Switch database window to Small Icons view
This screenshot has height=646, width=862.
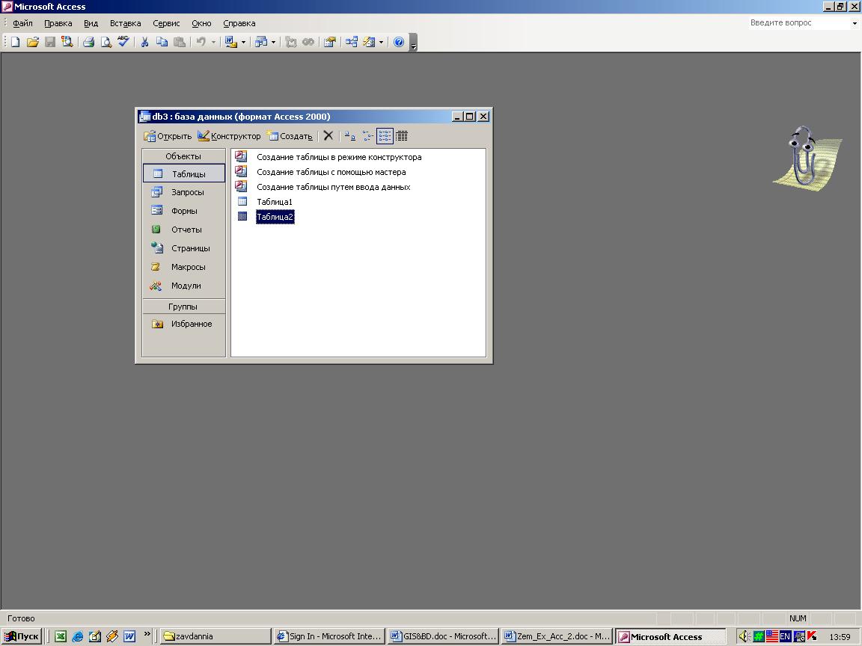pyautogui.click(x=368, y=135)
